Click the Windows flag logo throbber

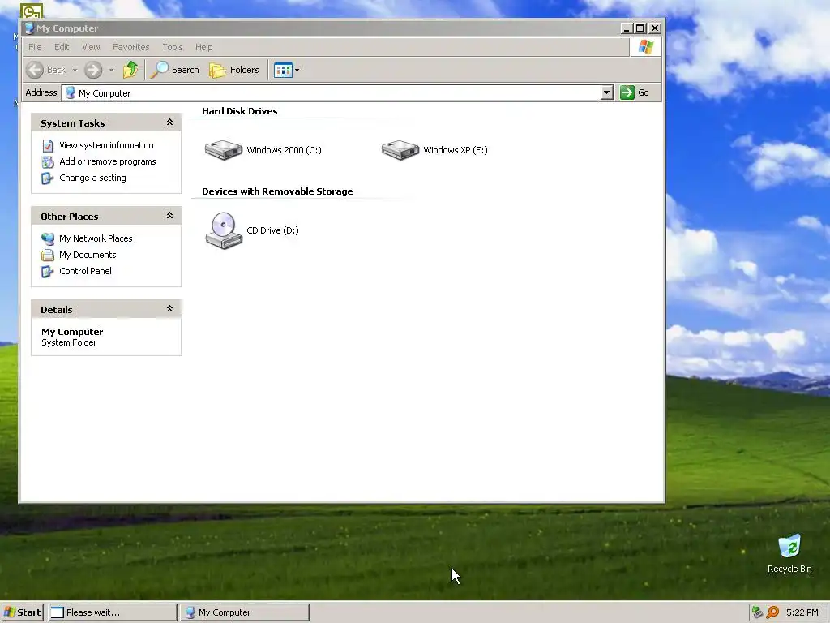pyautogui.click(x=645, y=47)
